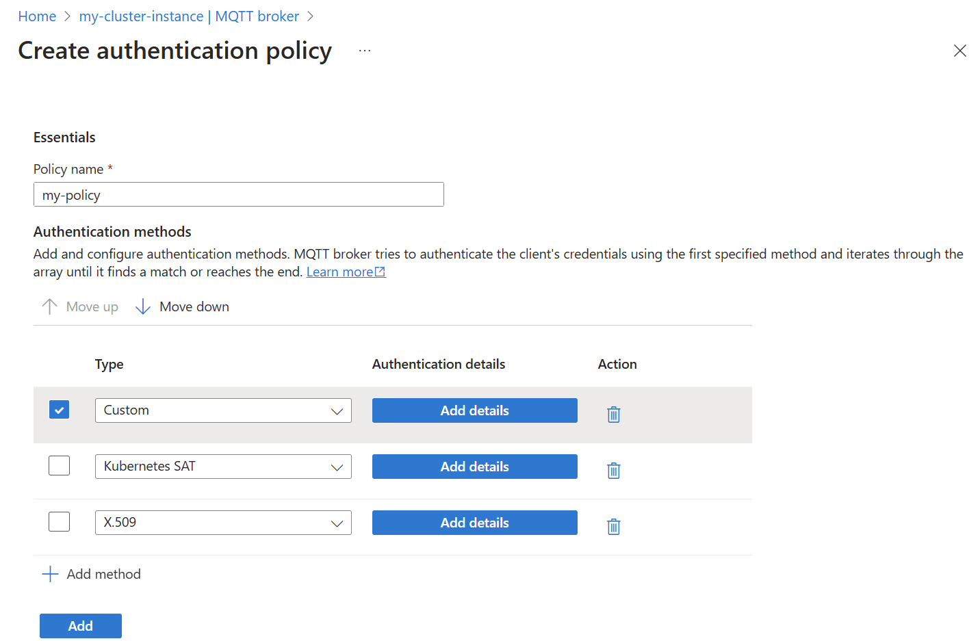This screenshot has width=980, height=641.
Task: Open my-cluster-instance MQTT broker breadcrumb
Action: [190, 16]
